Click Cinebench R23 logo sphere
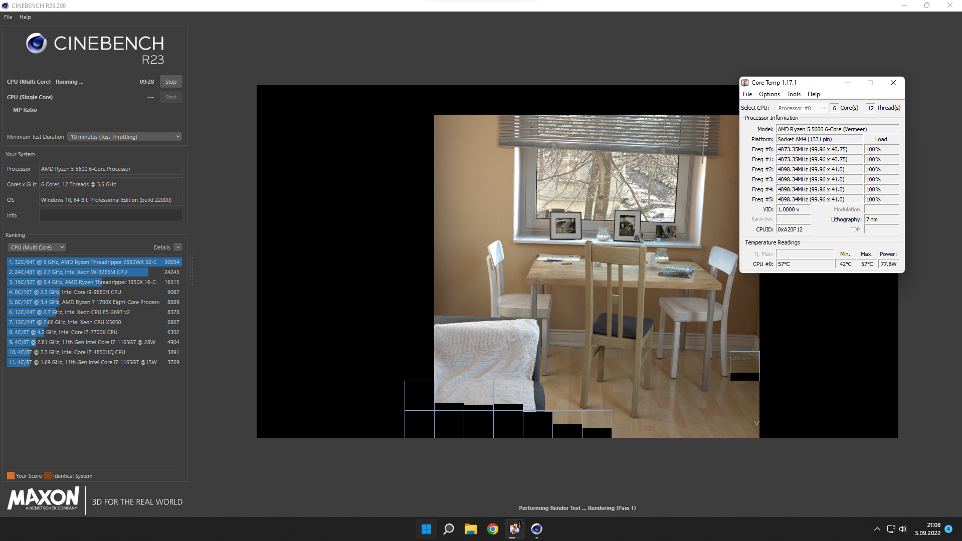Screen dimensions: 962x541 pyautogui.click(x=36, y=44)
